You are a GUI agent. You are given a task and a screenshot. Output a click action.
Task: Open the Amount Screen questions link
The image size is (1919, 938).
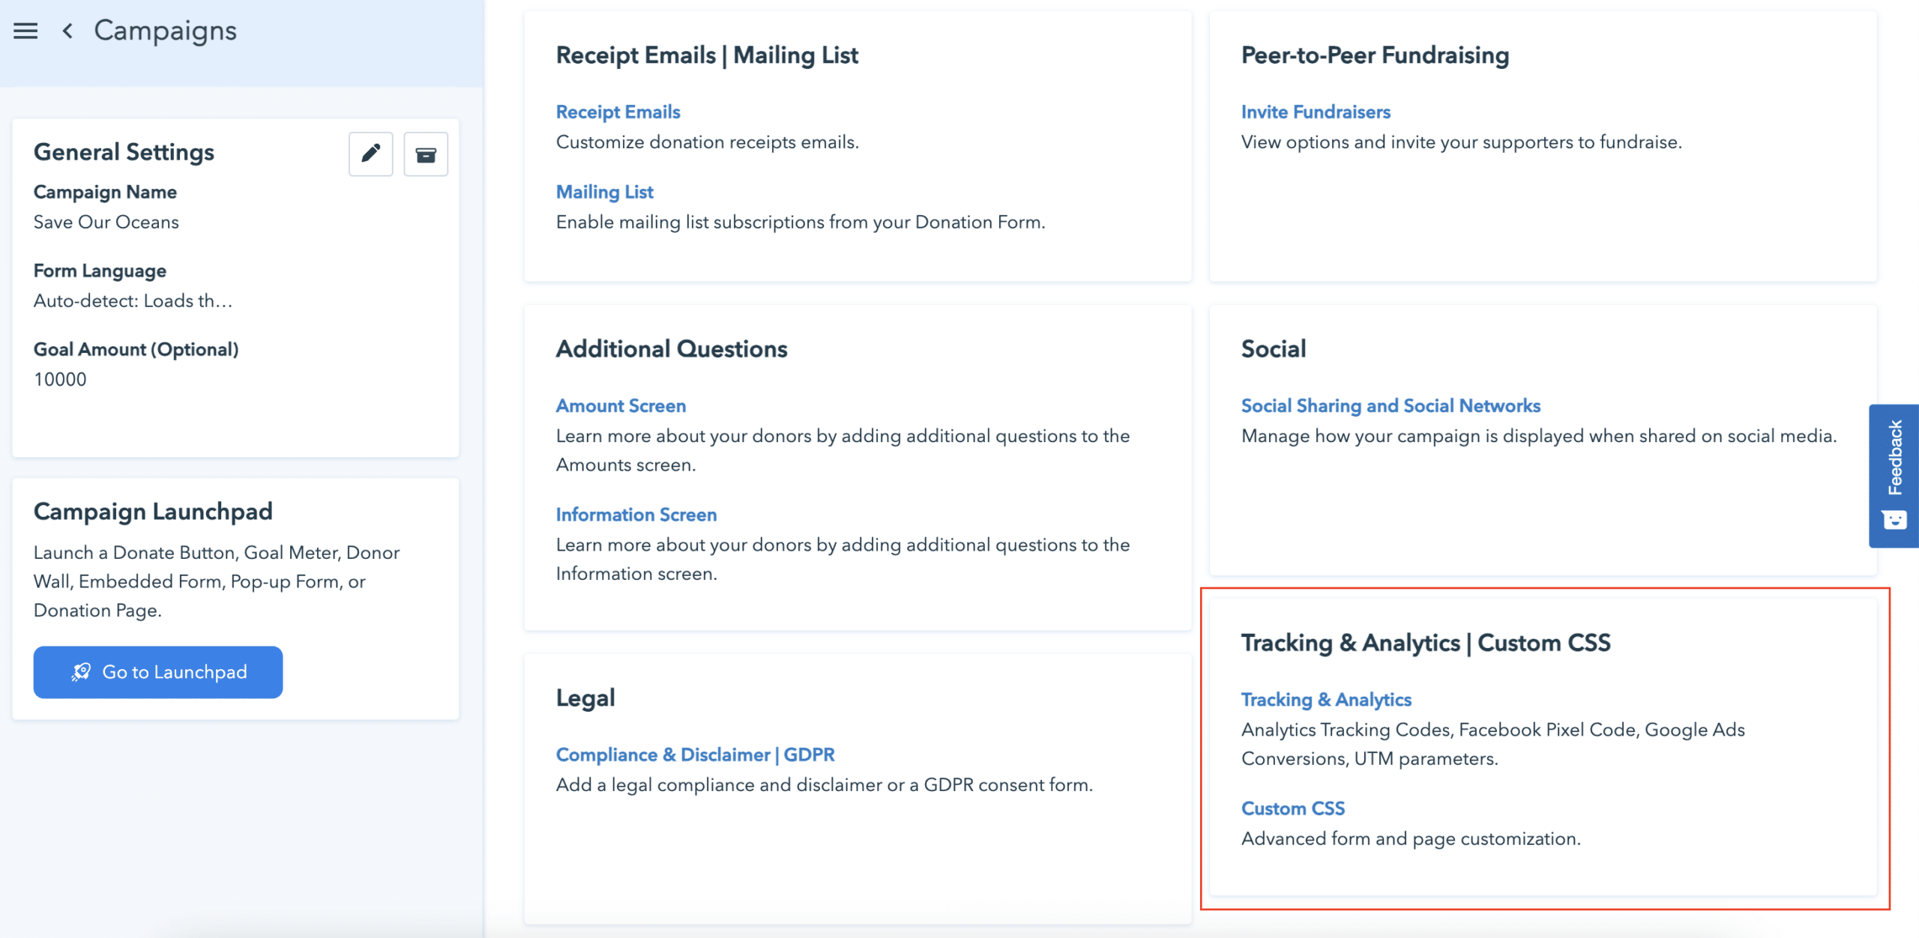coord(620,405)
